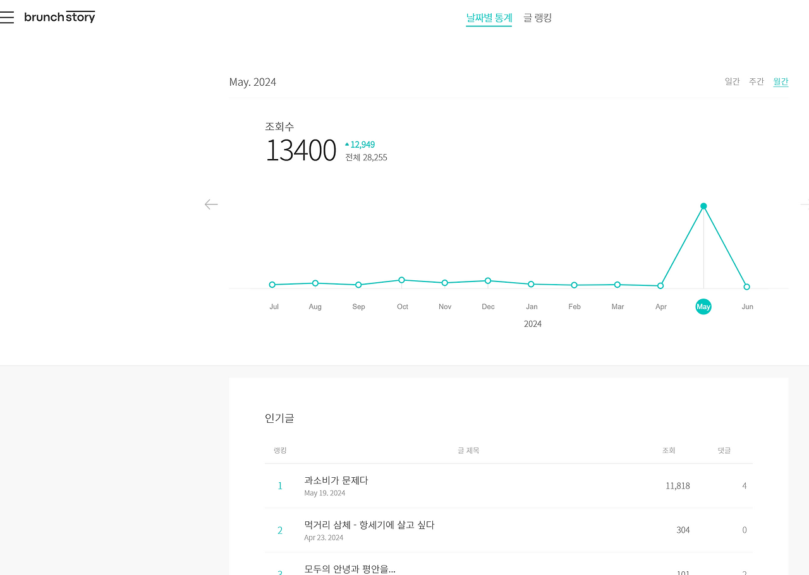Open the April month label on the axis
The width and height of the screenshot is (809, 575).
pos(660,307)
